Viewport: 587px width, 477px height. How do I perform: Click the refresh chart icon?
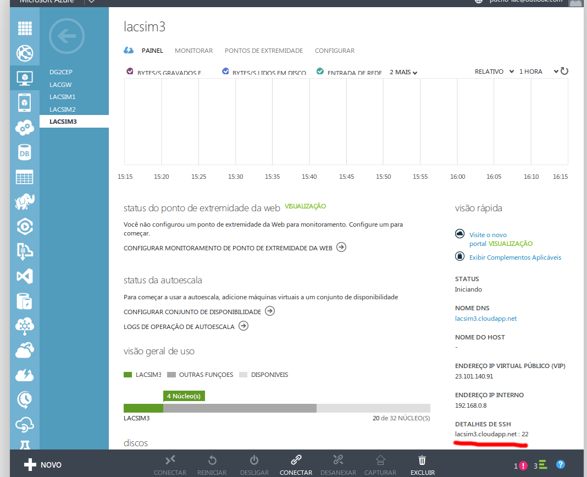coord(564,72)
